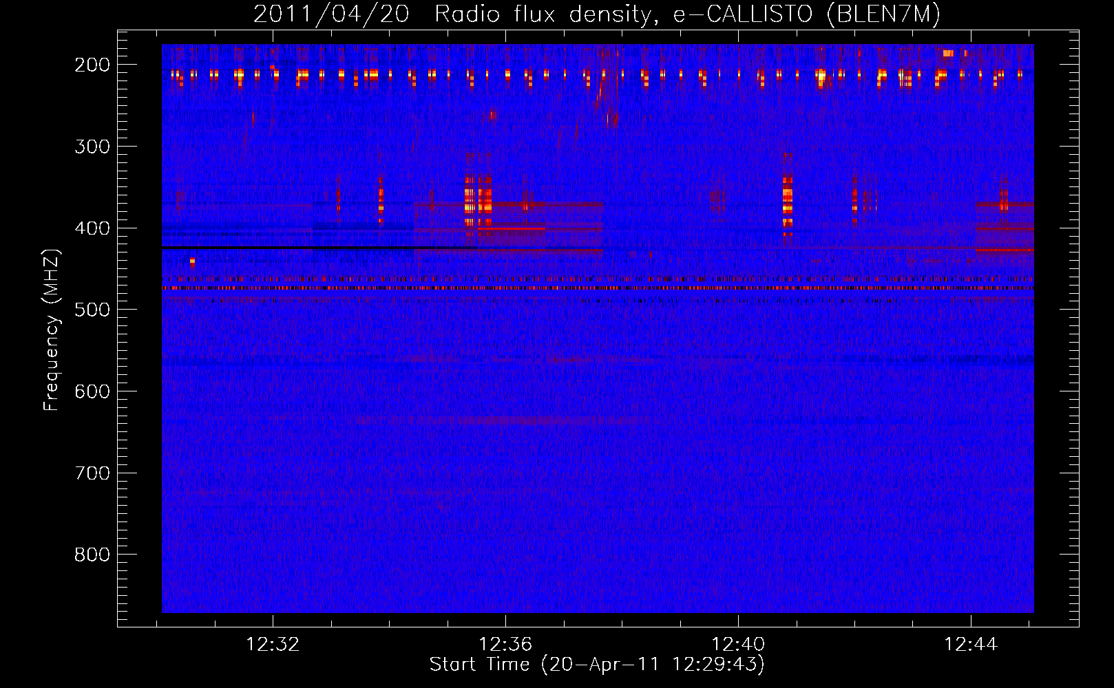Screen dimensions: 1114x688
Task: Click the '400' frequency axis label
Action: (x=92, y=228)
